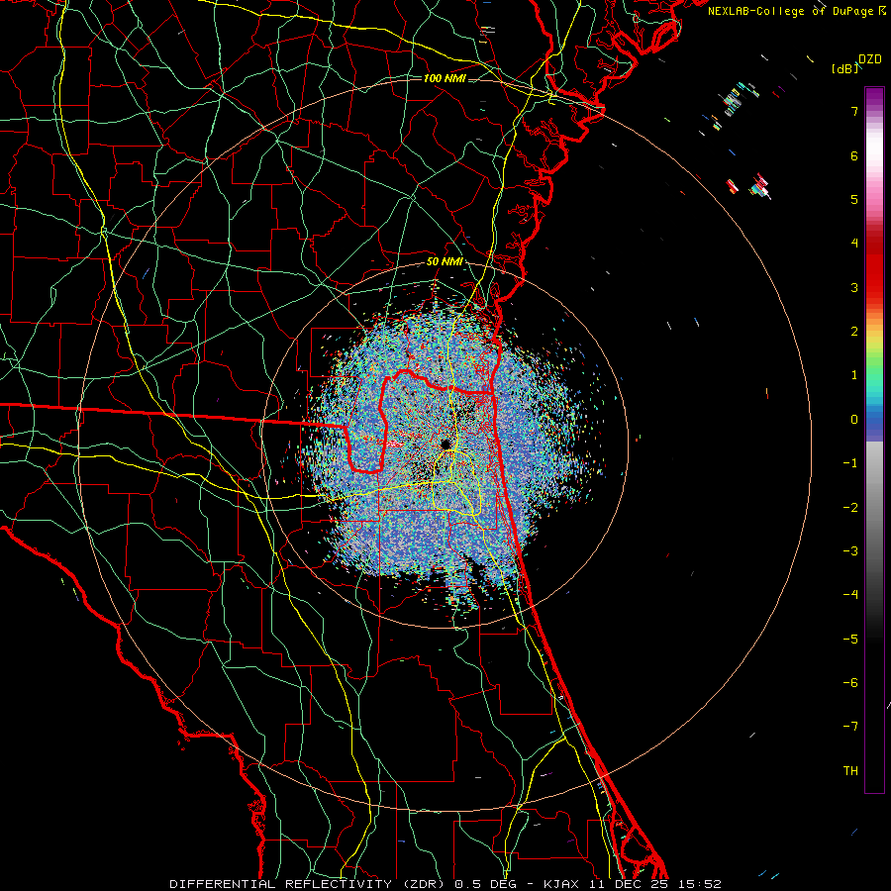Click the -7 value on color scale
Image resolution: width=891 pixels, height=891 pixels.
pyautogui.click(x=850, y=727)
